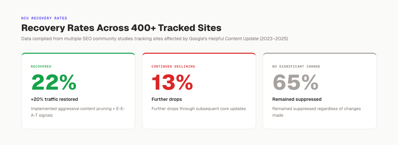The height and width of the screenshot is (145, 398).
Task: Click the HCU RECOVERY RATES section label
Action: [44, 18]
